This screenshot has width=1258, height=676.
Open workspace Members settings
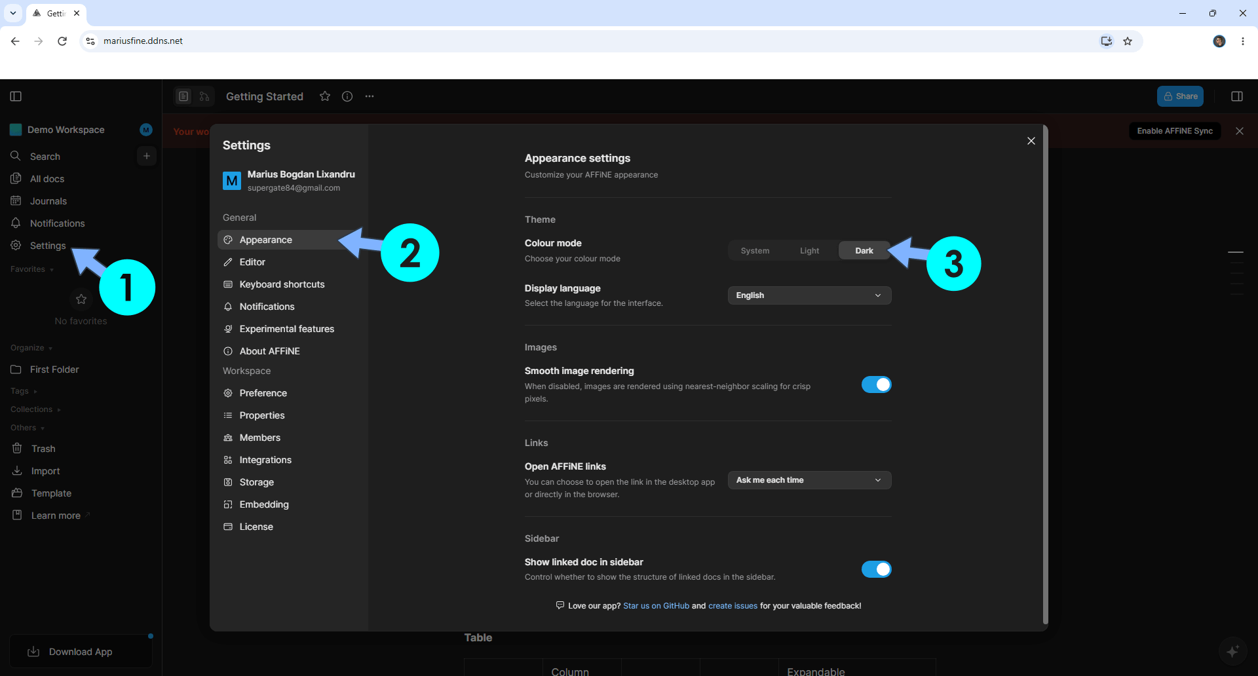(x=290, y=438)
